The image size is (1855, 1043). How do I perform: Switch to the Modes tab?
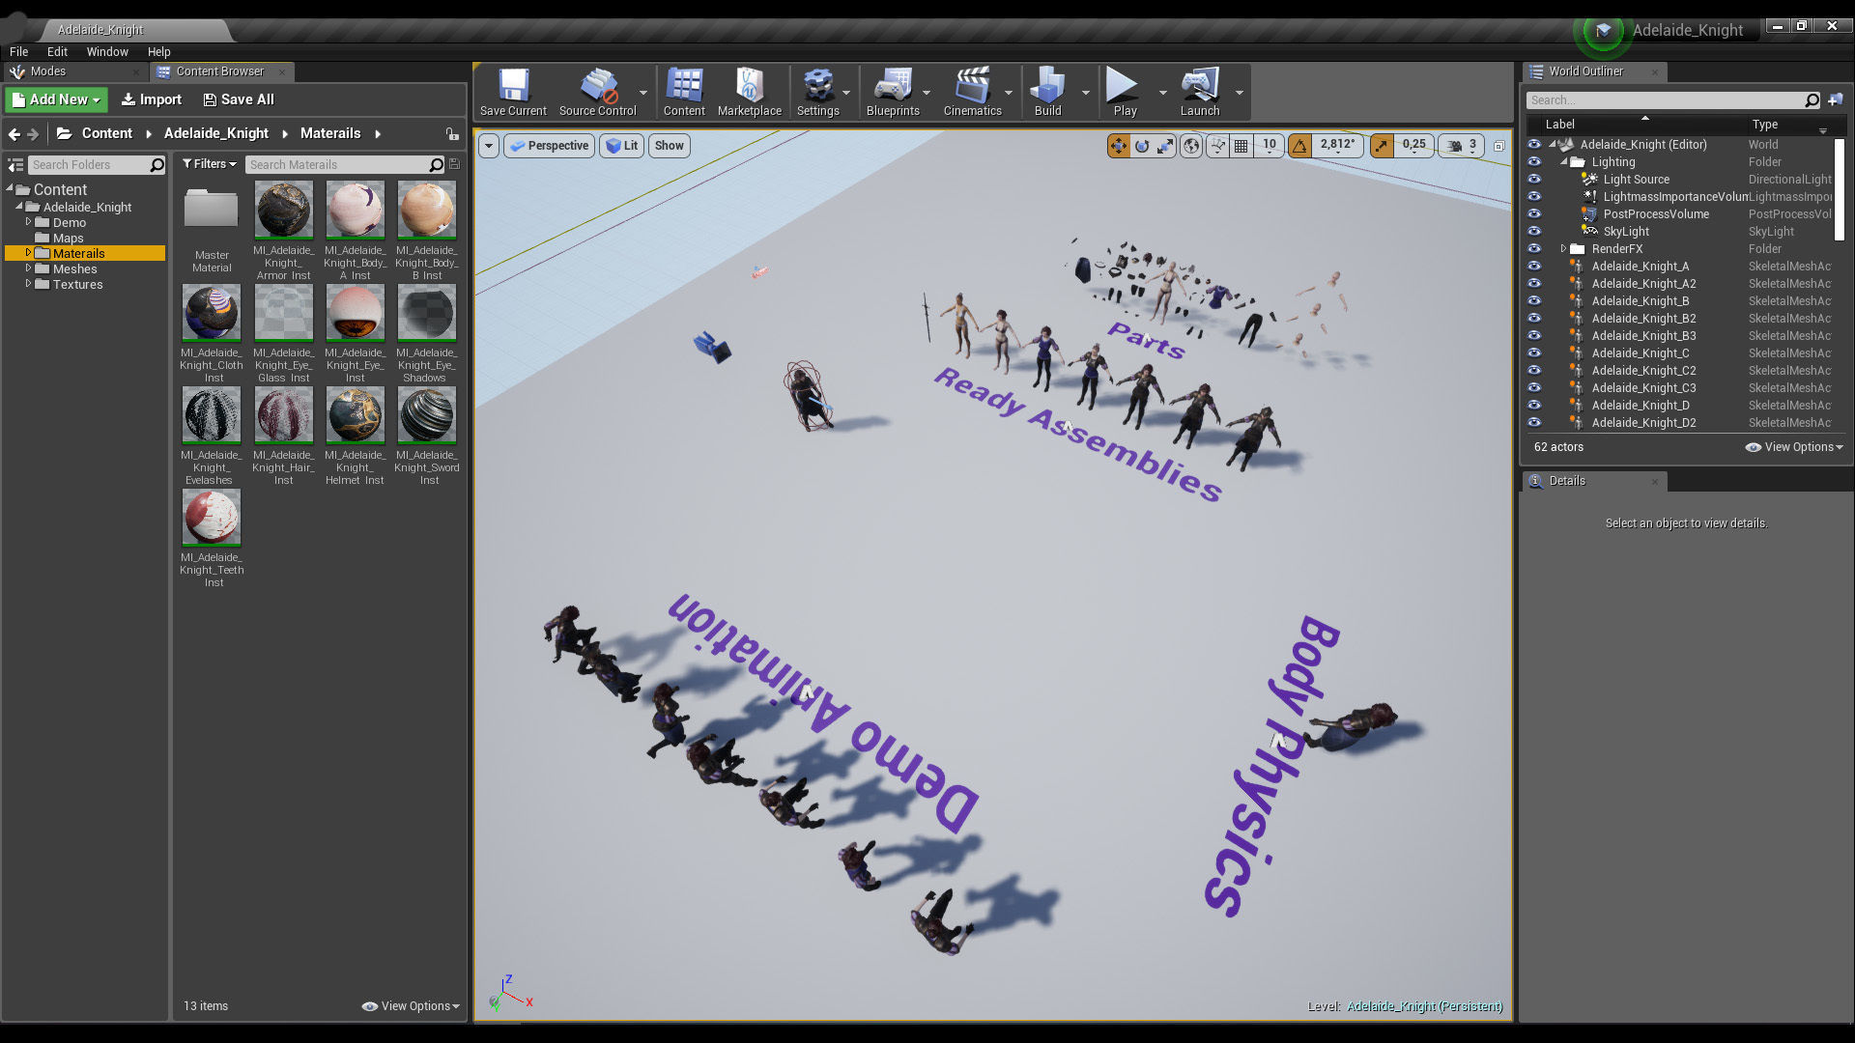pos(47,71)
